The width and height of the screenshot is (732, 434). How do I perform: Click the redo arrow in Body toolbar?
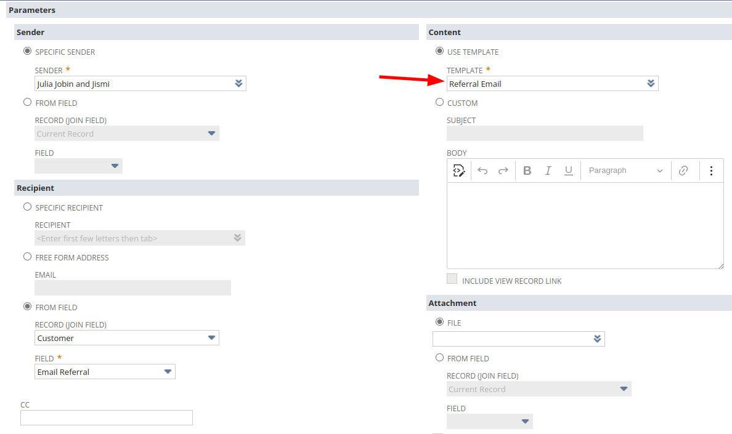pos(503,171)
